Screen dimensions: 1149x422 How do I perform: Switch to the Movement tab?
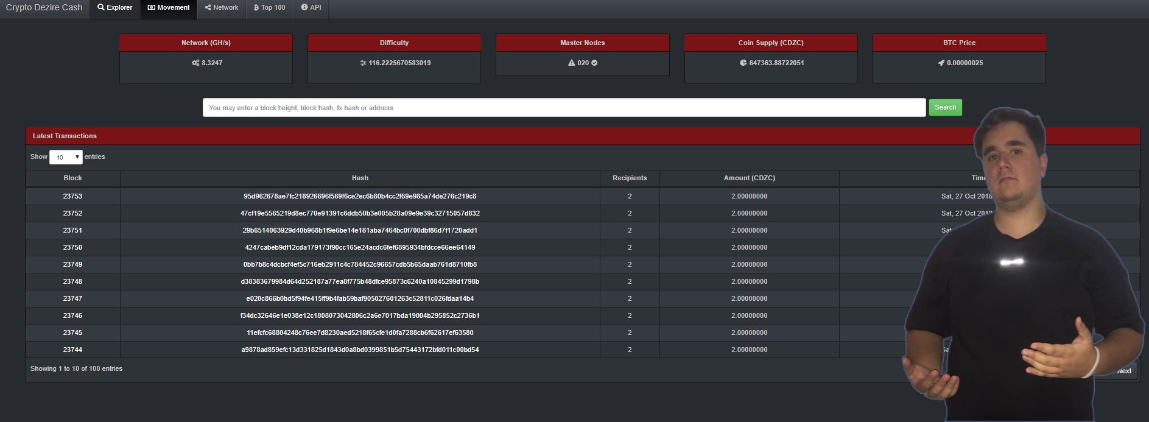[x=169, y=8]
